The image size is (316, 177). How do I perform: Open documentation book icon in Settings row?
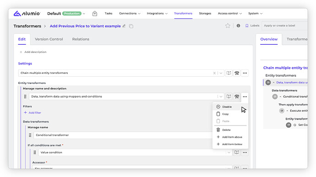[229, 73]
